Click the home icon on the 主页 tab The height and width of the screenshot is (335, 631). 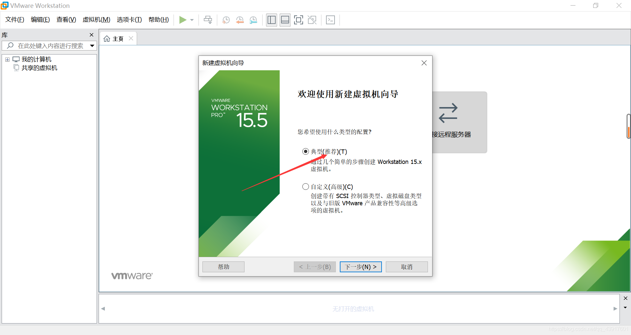click(107, 39)
